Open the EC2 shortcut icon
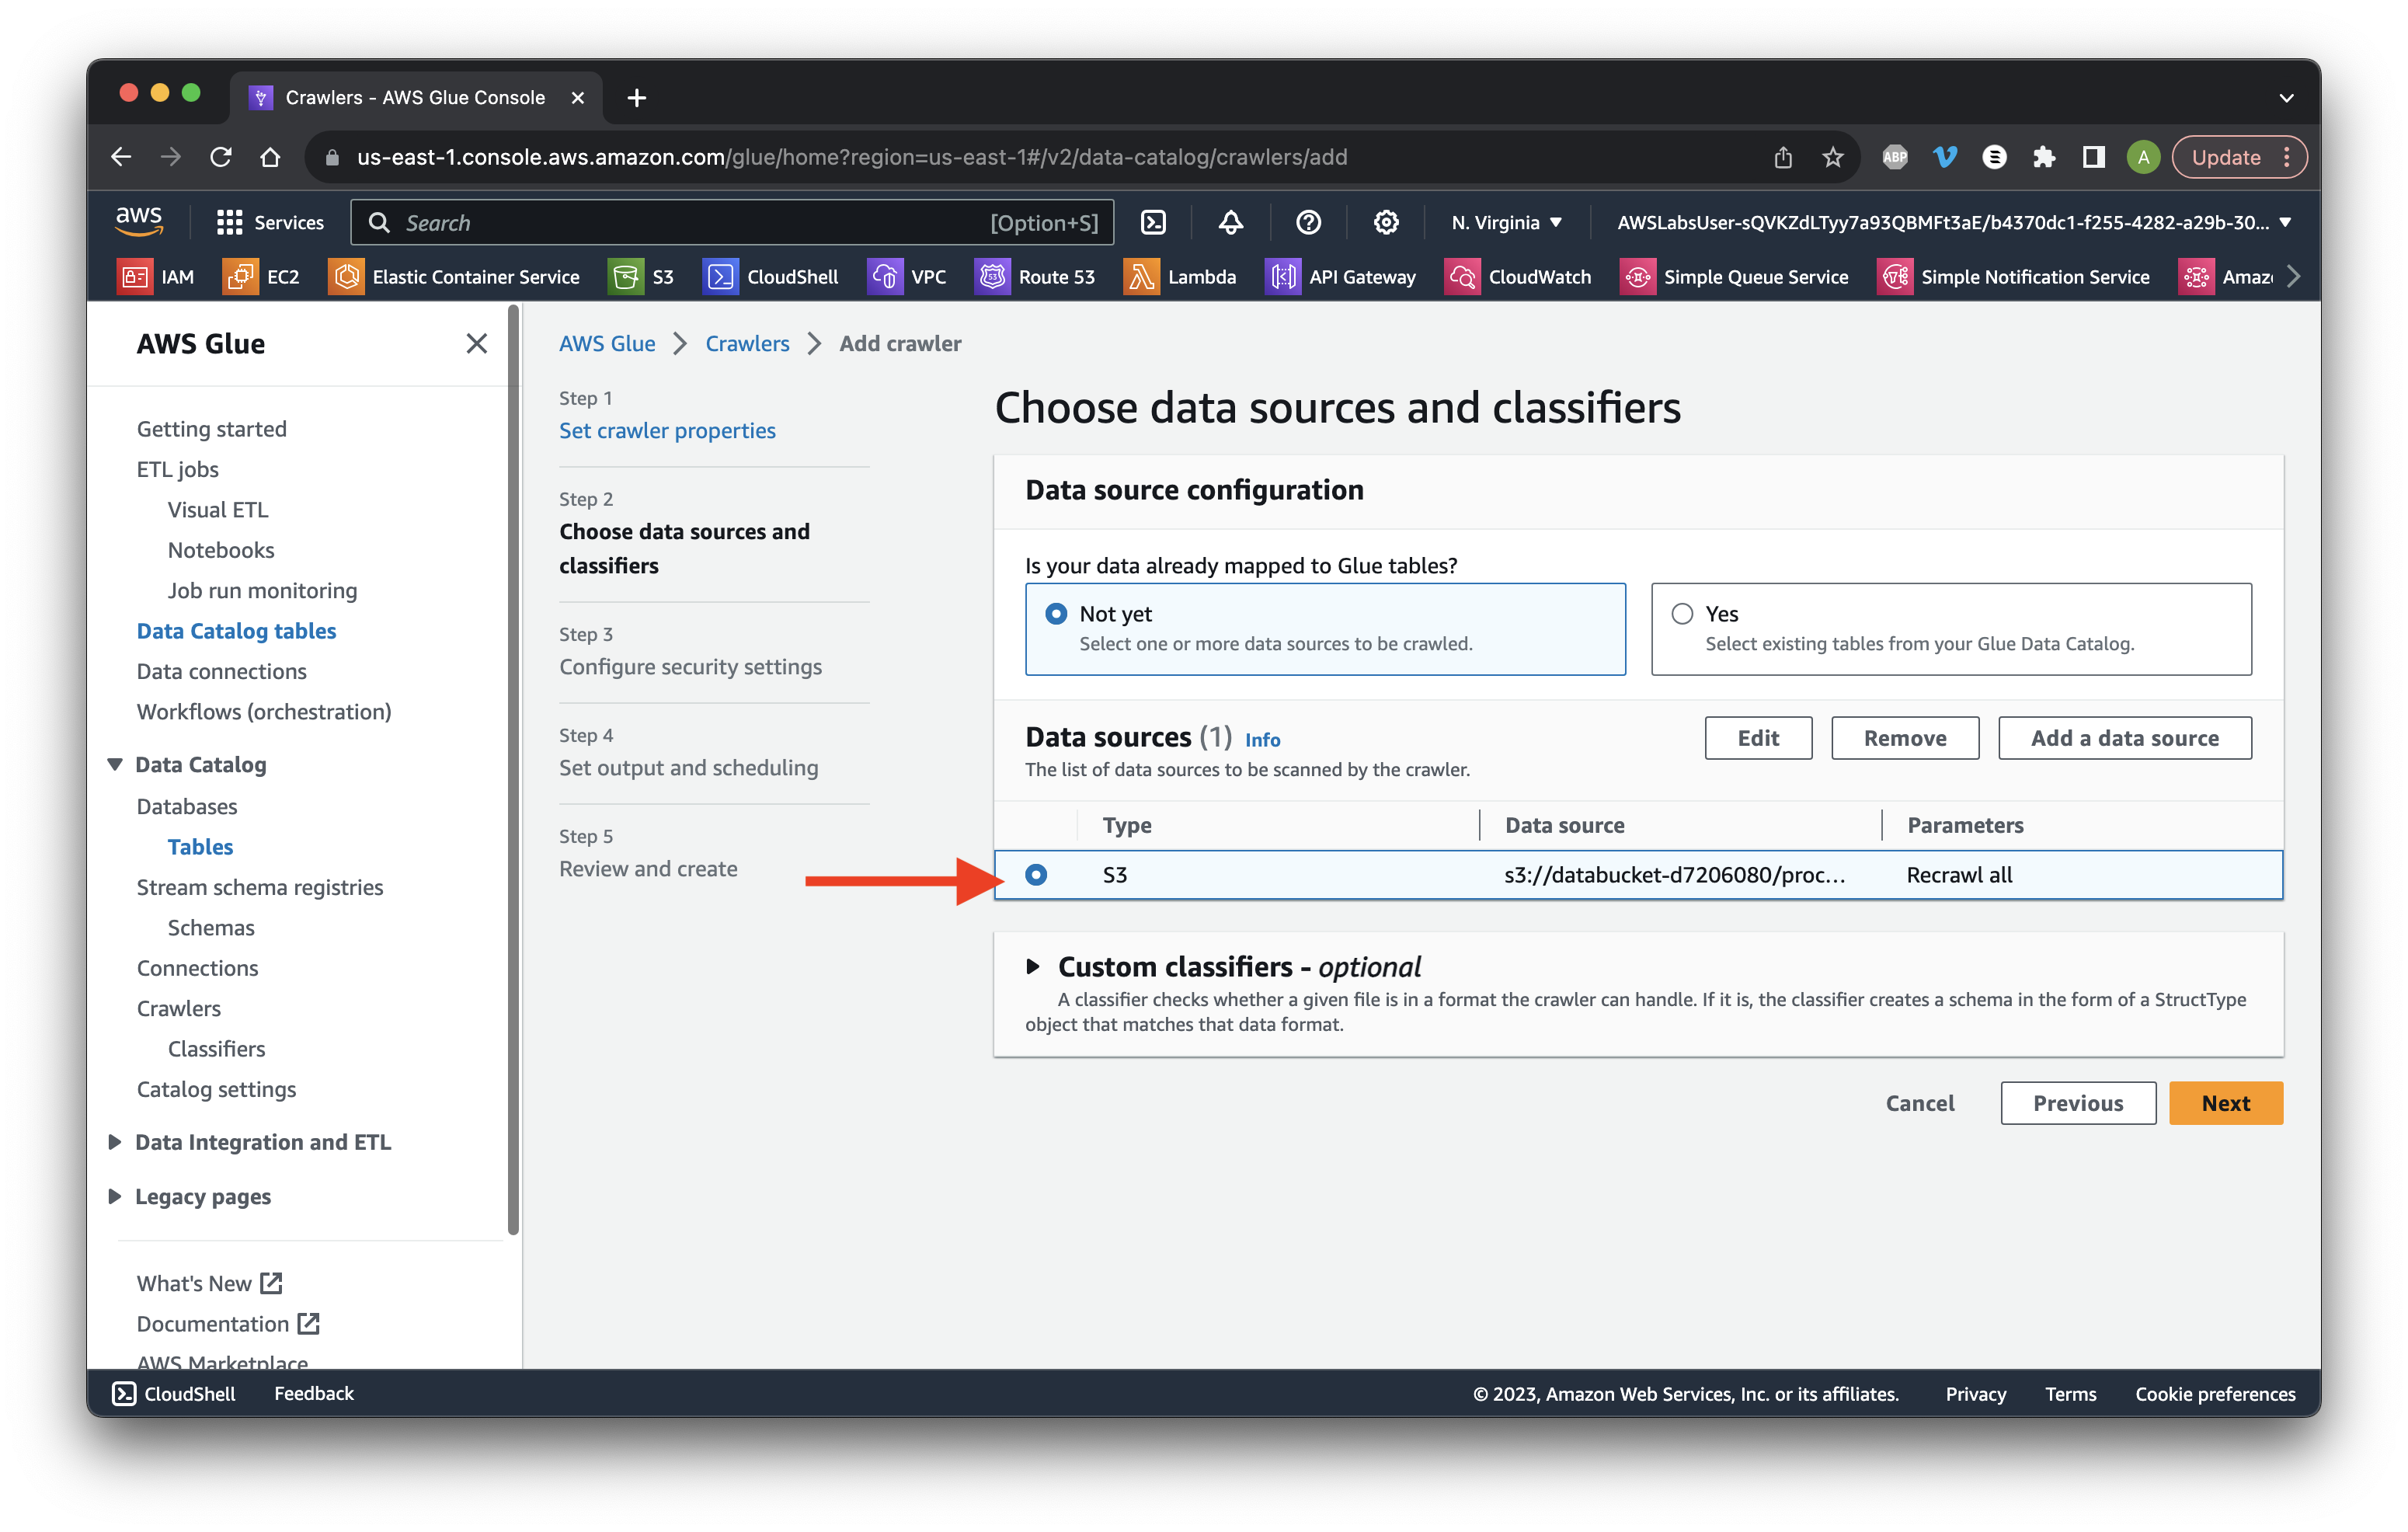2408x1532 pixels. [239, 277]
